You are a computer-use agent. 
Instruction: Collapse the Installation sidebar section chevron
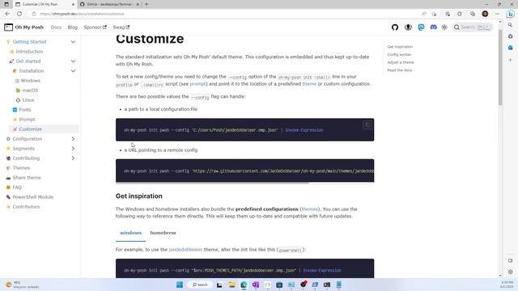click(x=73, y=71)
